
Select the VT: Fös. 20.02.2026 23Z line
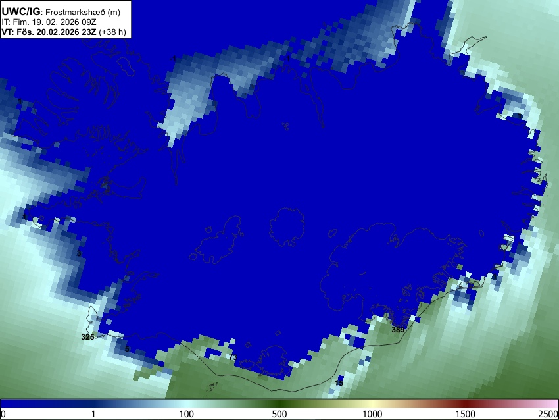[64, 32]
